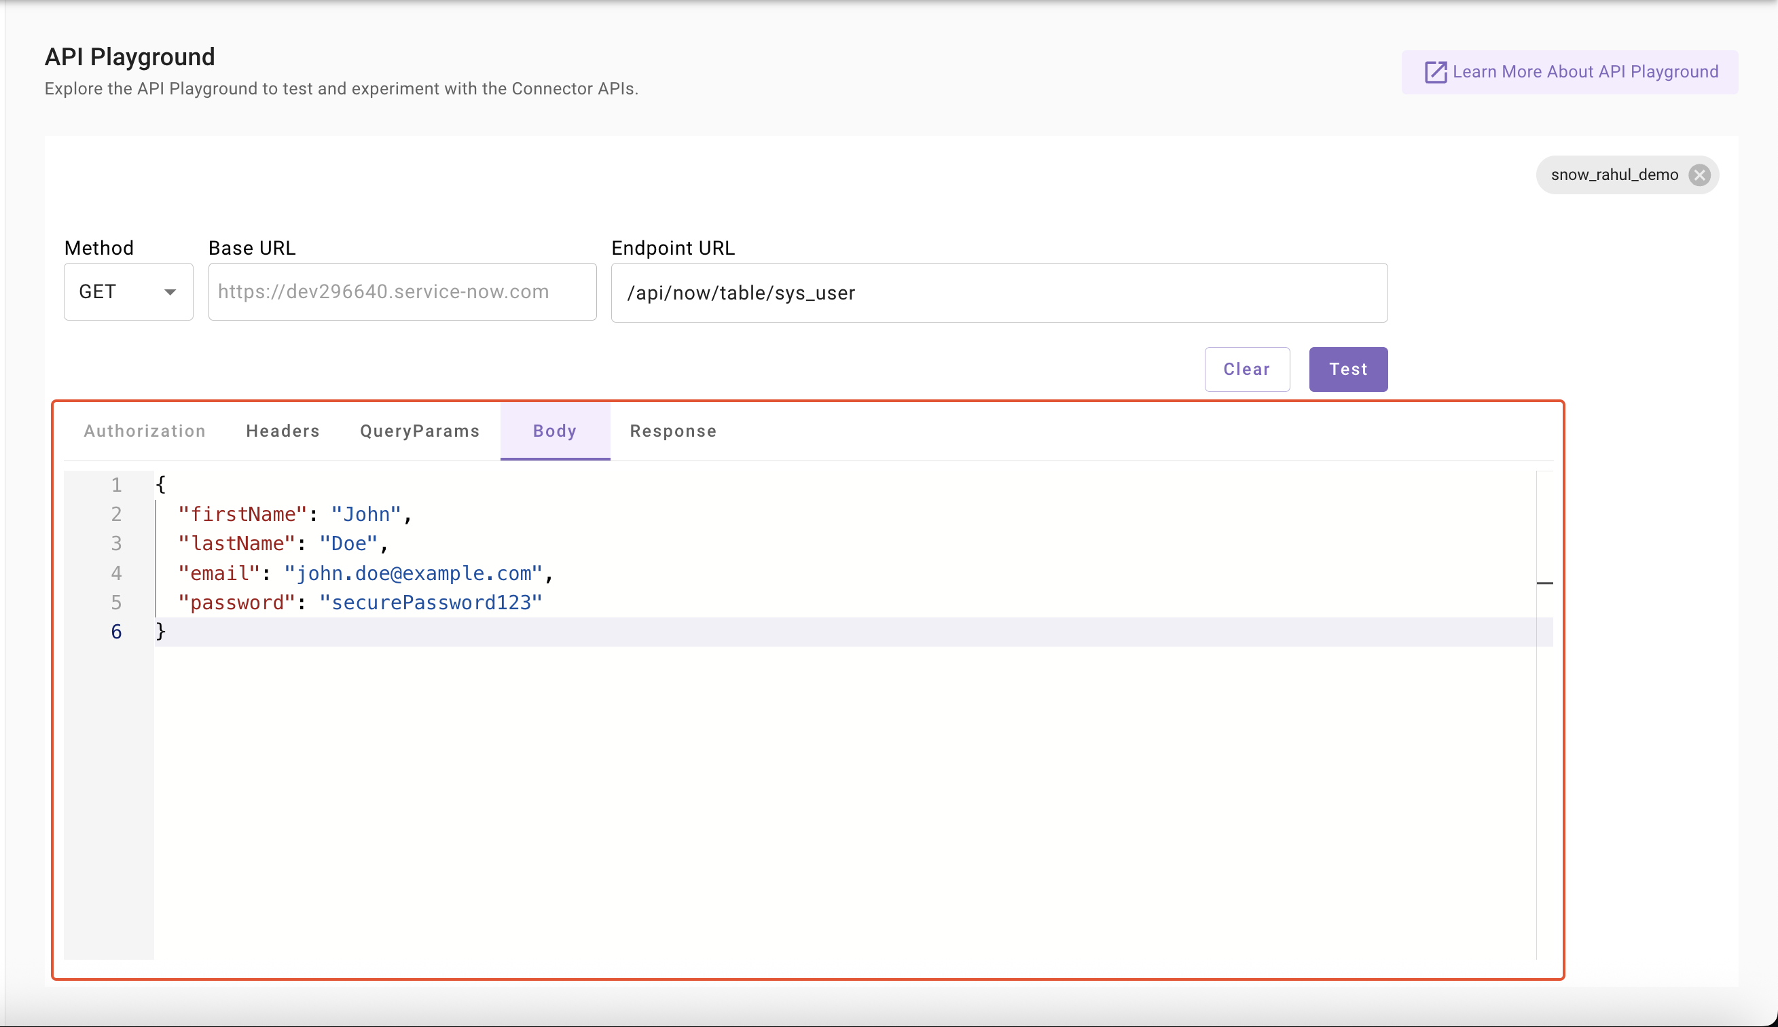Switch to the Headers tab

coord(283,431)
